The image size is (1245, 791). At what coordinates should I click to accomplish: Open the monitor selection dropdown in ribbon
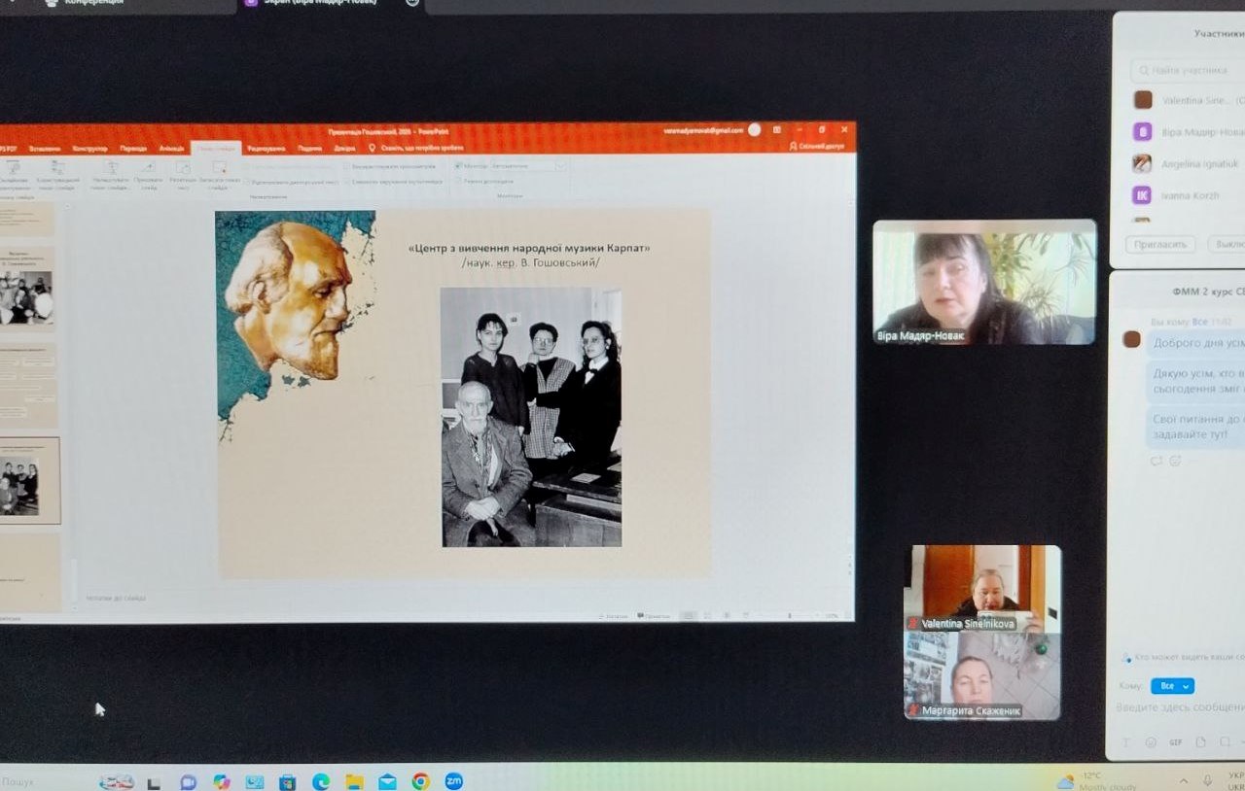[x=528, y=166]
